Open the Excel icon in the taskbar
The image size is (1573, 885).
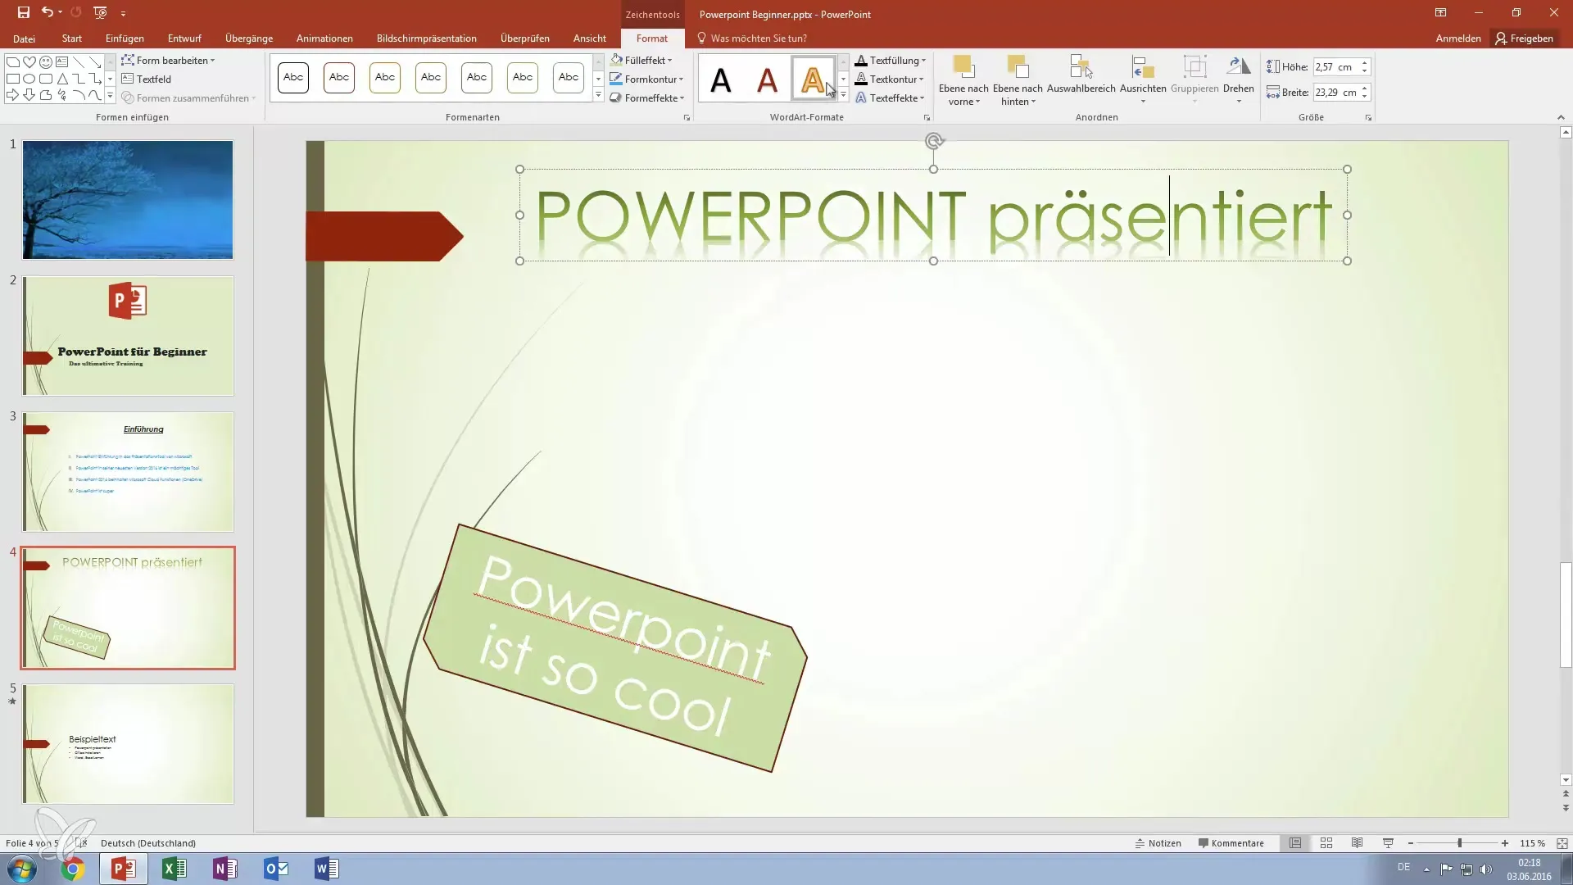(x=175, y=869)
